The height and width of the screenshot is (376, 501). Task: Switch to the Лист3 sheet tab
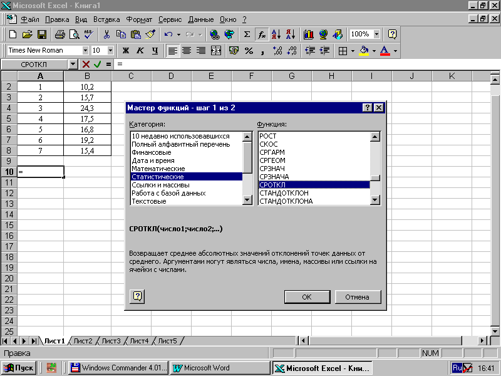pos(111,341)
